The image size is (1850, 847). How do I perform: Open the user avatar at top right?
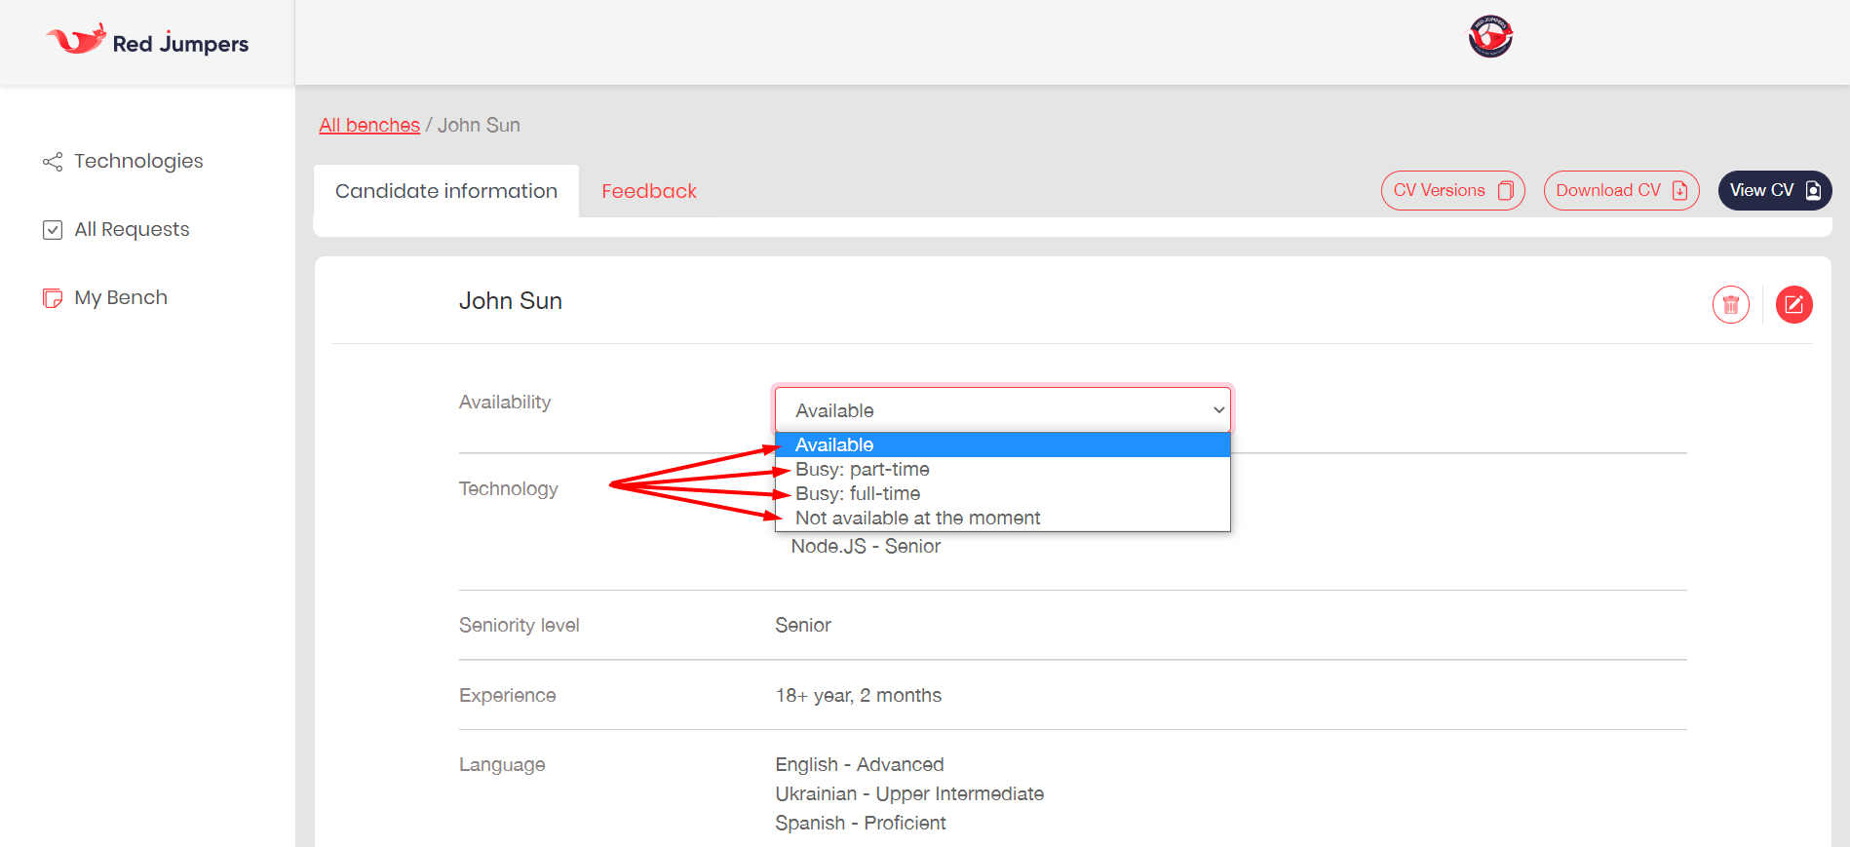[x=1490, y=37]
